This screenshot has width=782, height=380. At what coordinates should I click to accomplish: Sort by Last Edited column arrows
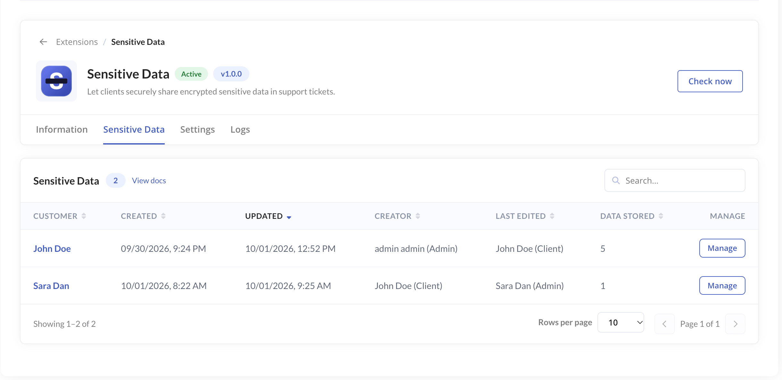pyautogui.click(x=552, y=216)
